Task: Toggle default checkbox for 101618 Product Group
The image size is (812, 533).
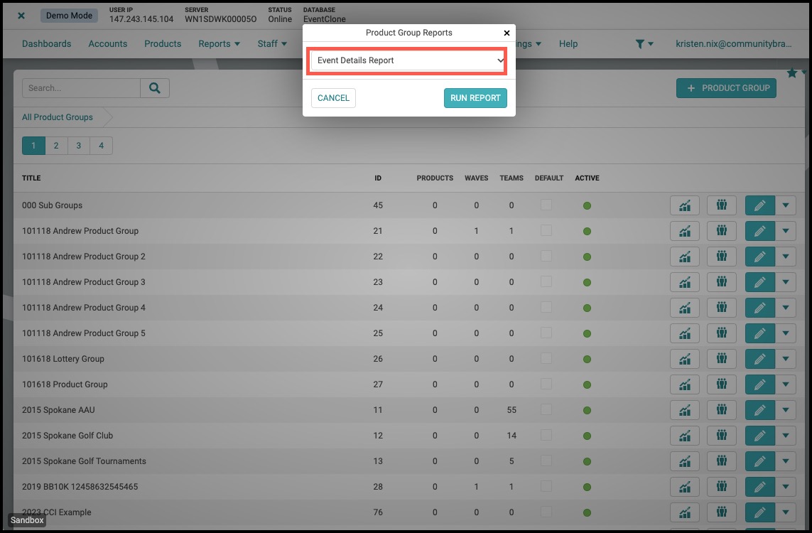Action: click(x=546, y=384)
